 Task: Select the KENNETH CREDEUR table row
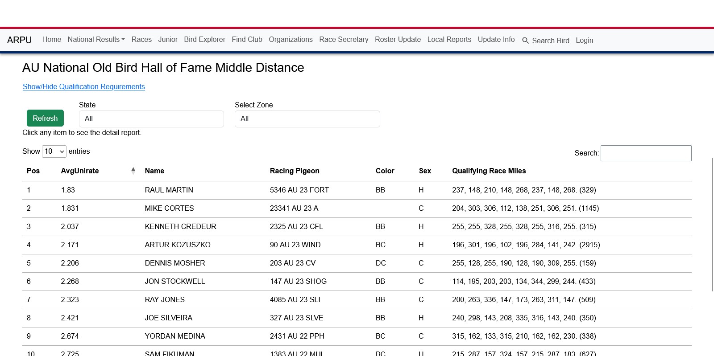tap(180, 227)
